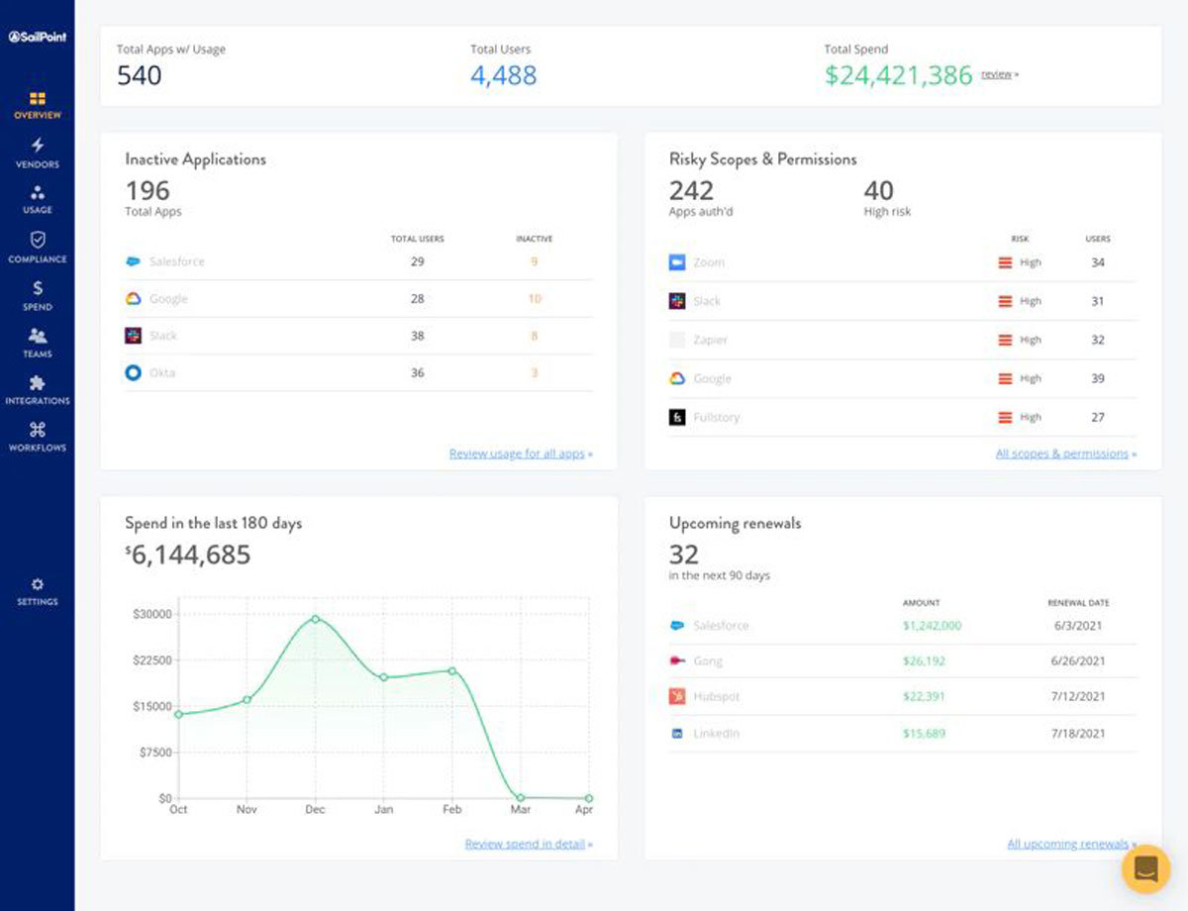Follow the review link beside Total Spend

coord(997,74)
